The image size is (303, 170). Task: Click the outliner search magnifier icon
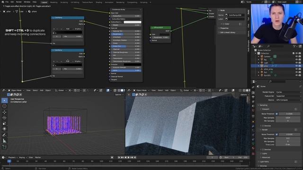click(268, 46)
